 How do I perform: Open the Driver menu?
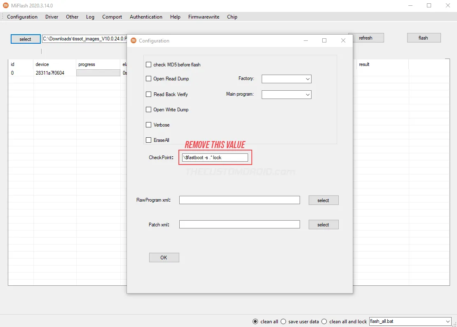(52, 17)
